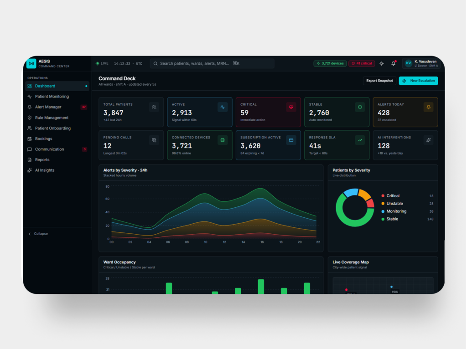The image size is (467, 349).
Task: Click the Alerts Today bell icon
Action: click(428, 107)
